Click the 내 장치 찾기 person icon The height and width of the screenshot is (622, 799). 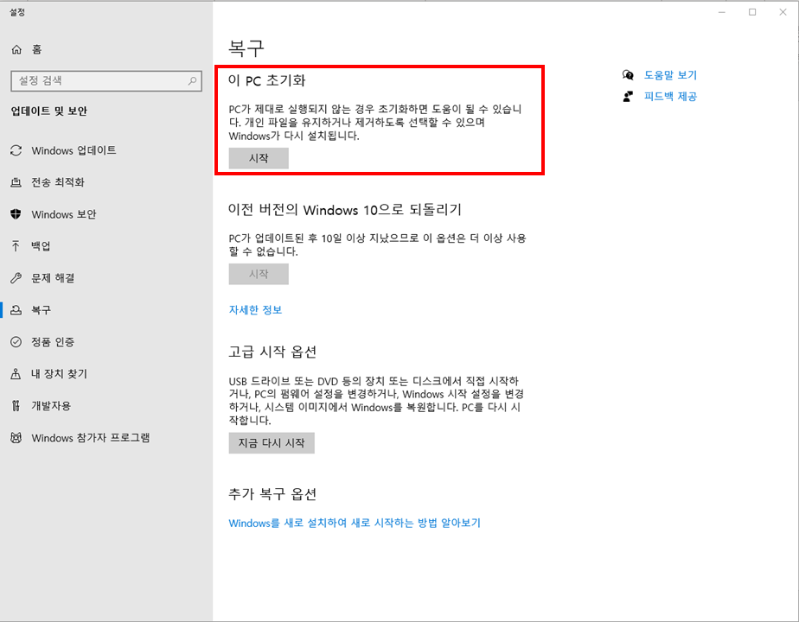[x=16, y=374]
